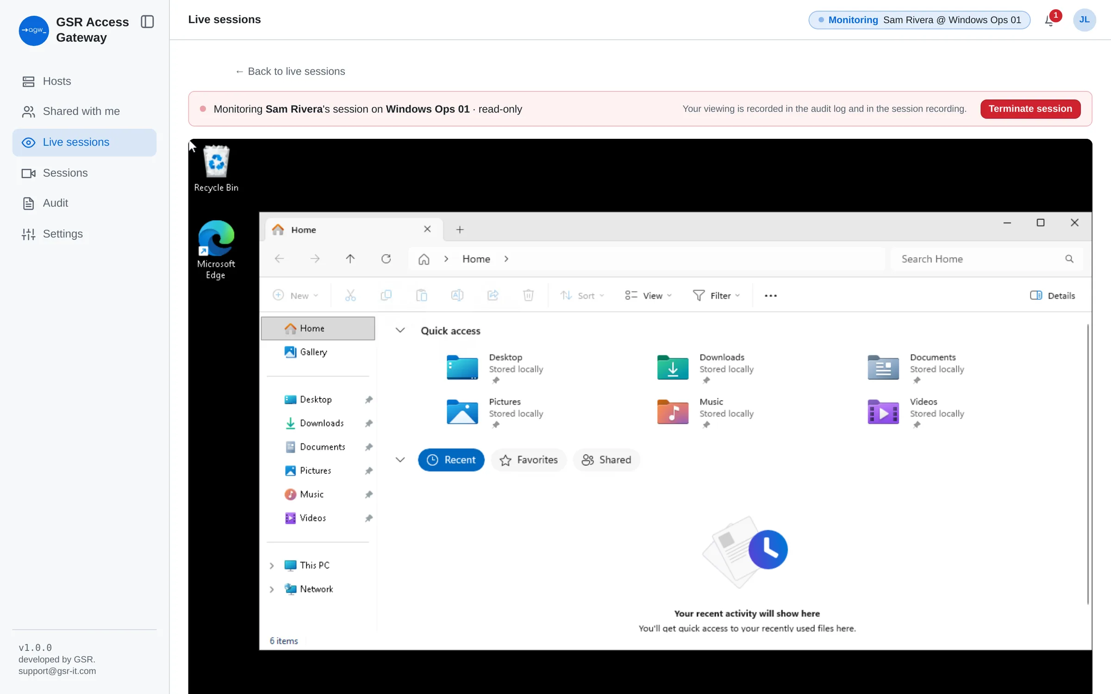Open the JL user avatar menu
1111x694 pixels.
pos(1084,20)
